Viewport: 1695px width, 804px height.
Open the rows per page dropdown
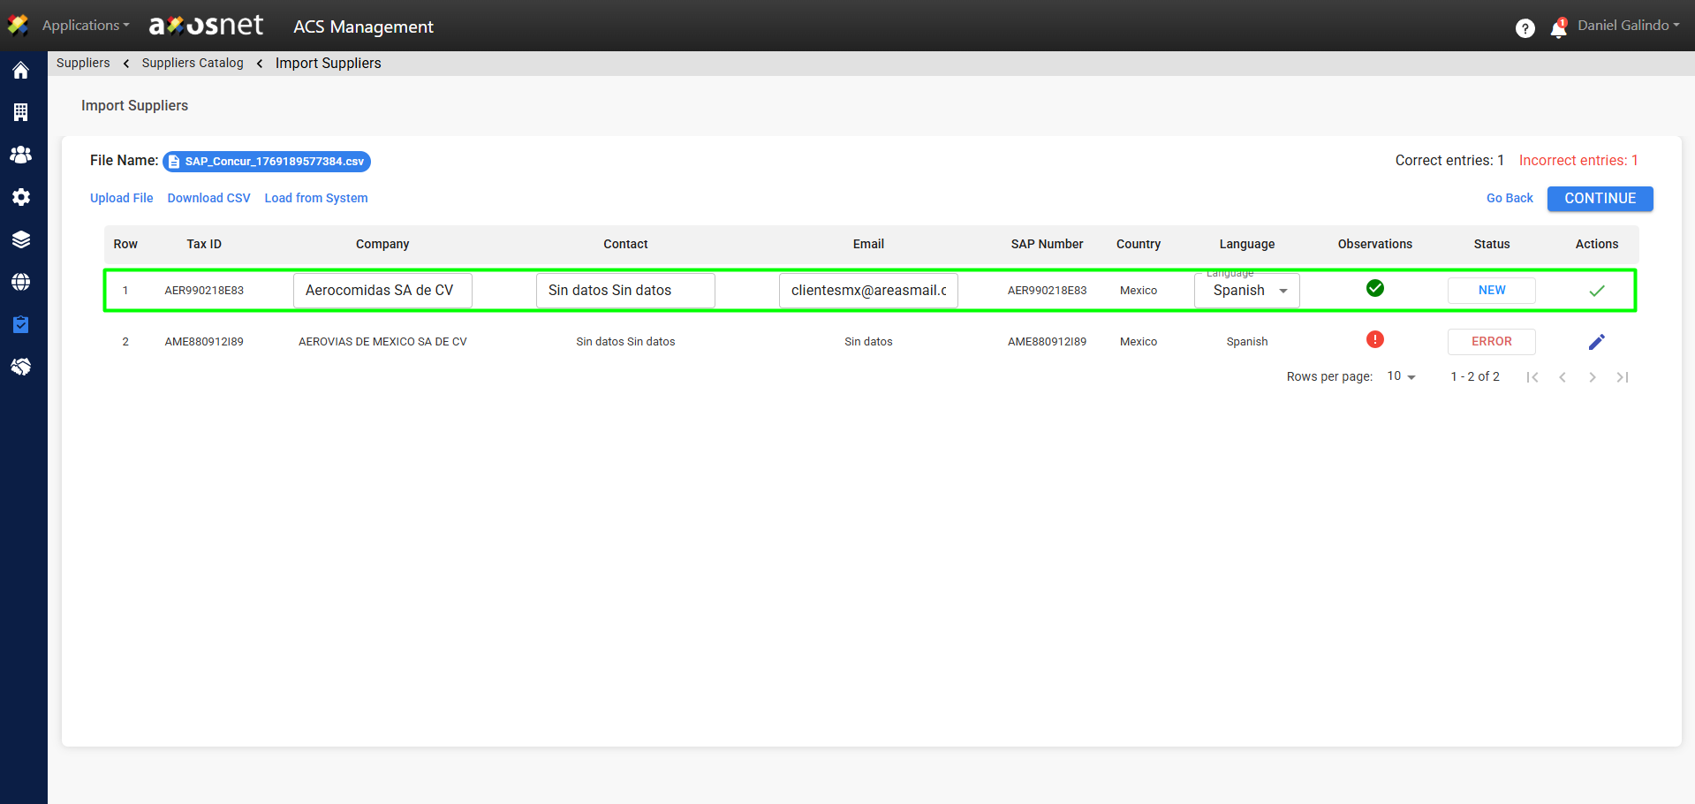point(1401,376)
